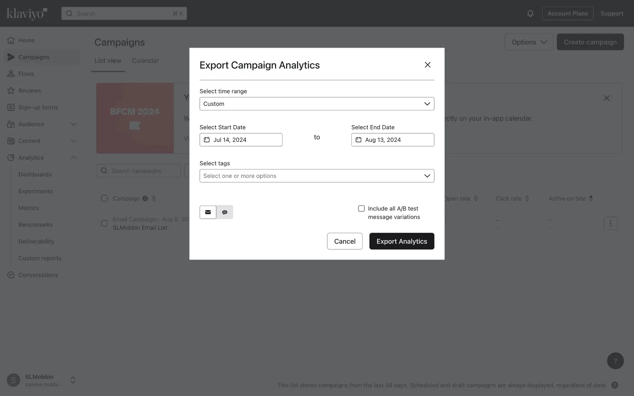The height and width of the screenshot is (396, 634).
Task: Toggle the select-all Campaign header checkbox
Action: point(104,198)
